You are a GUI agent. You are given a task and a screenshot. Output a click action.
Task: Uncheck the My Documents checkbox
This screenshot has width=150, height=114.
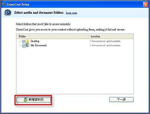24,46
